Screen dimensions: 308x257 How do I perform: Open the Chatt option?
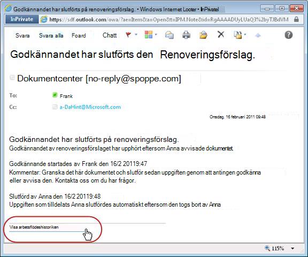tap(110, 35)
